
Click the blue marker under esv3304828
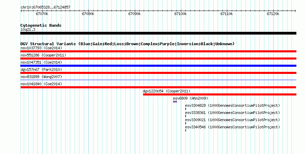(x=186, y=109)
